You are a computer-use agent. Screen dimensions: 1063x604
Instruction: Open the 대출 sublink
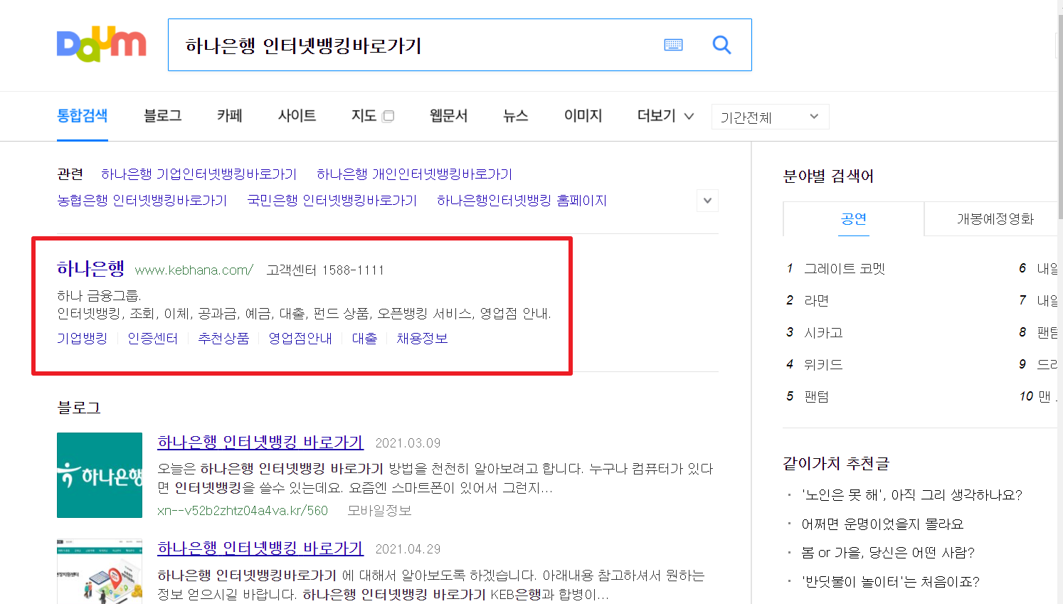pyautogui.click(x=364, y=339)
